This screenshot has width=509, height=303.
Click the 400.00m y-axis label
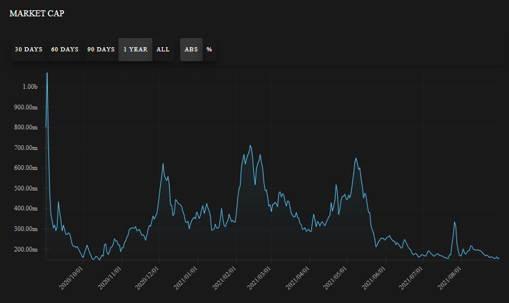(25, 209)
